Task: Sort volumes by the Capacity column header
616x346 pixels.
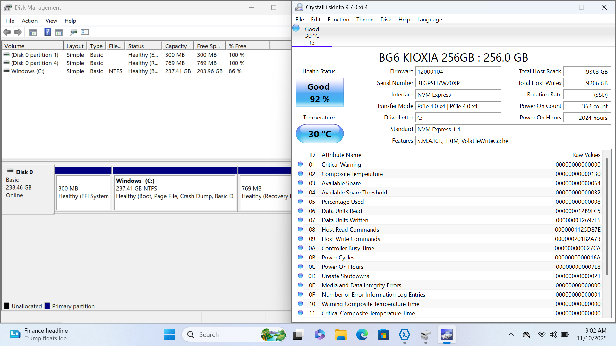Action: [x=176, y=46]
